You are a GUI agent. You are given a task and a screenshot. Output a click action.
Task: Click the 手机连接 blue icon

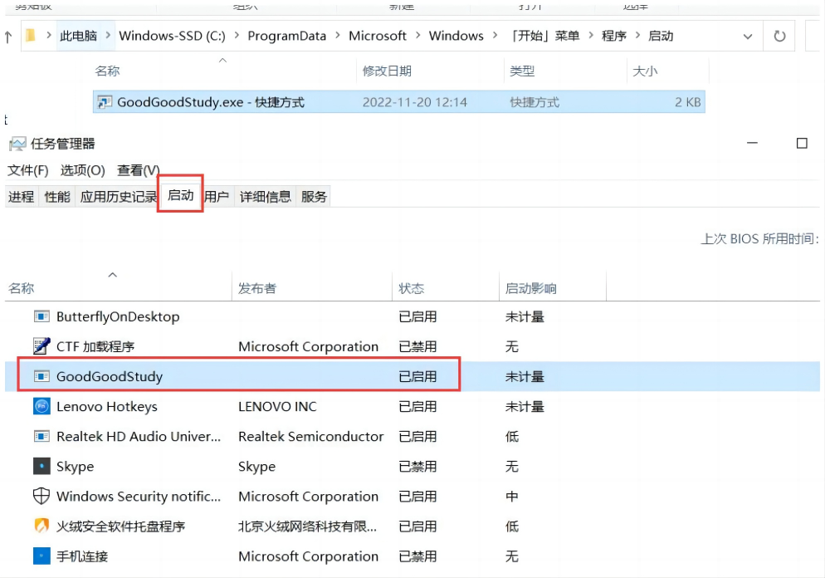[x=41, y=556]
